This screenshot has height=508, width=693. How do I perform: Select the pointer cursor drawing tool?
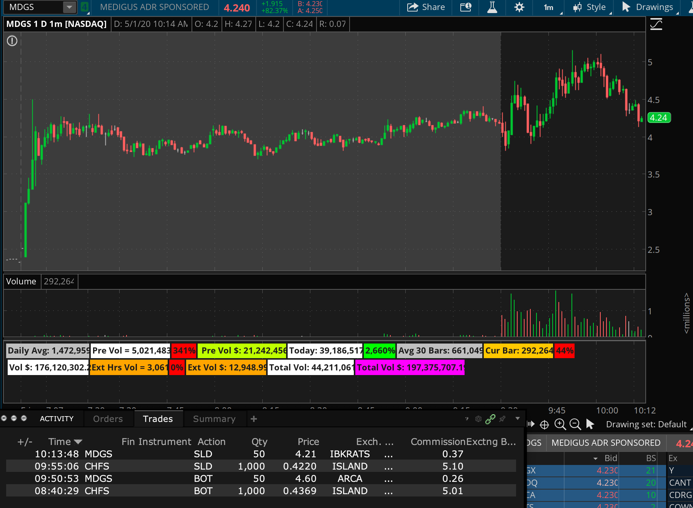click(x=590, y=424)
